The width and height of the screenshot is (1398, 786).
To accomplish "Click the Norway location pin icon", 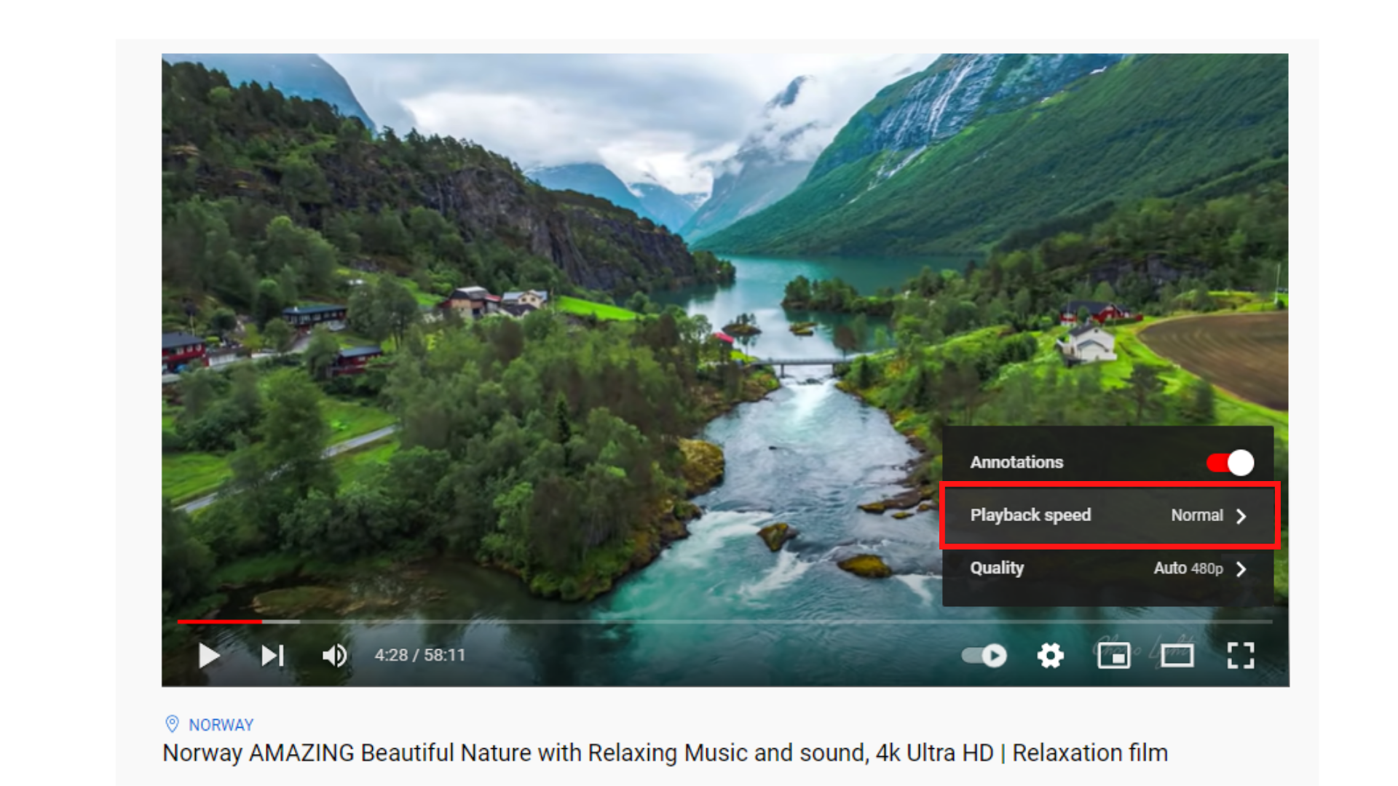I will (172, 724).
